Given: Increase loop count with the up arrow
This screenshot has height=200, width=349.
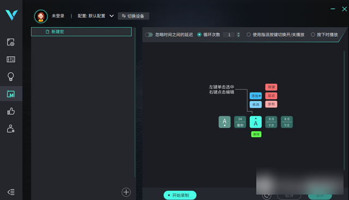Looking at the screenshot, I should (238, 33).
